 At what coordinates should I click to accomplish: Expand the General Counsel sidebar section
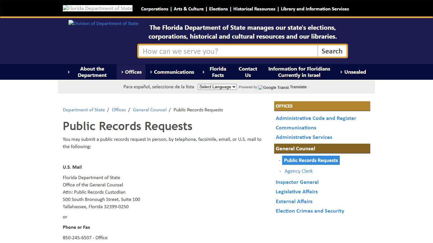pyautogui.click(x=295, y=148)
